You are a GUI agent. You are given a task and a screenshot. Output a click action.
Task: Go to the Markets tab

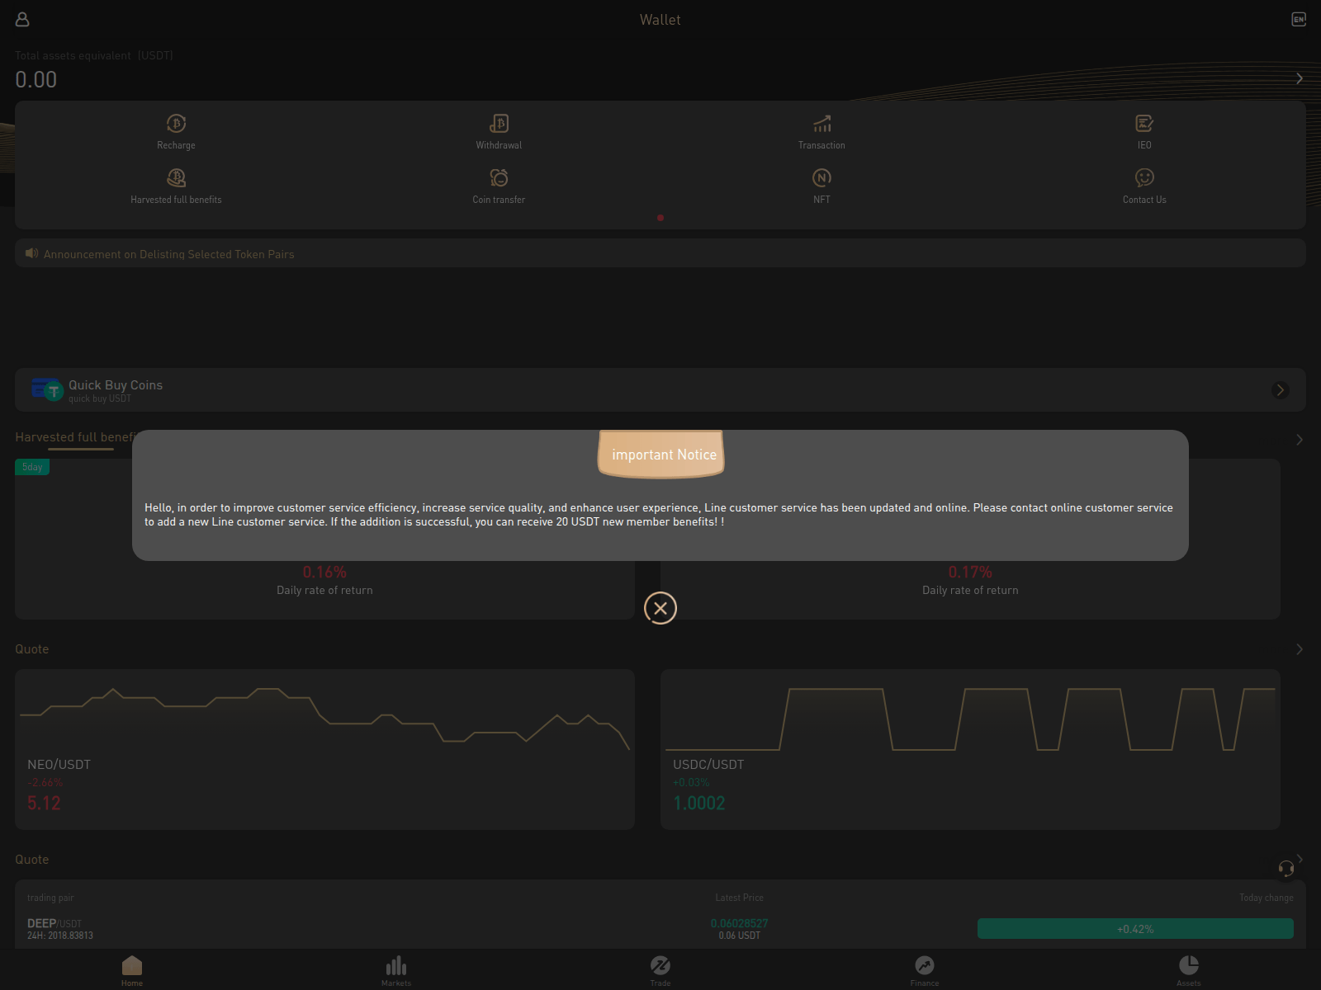point(396,970)
